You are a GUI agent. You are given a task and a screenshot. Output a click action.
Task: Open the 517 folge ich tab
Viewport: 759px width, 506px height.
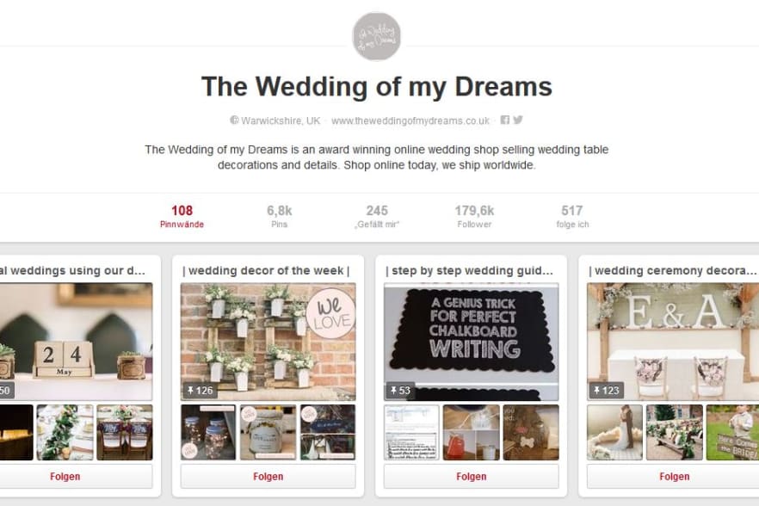(x=572, y=217)
